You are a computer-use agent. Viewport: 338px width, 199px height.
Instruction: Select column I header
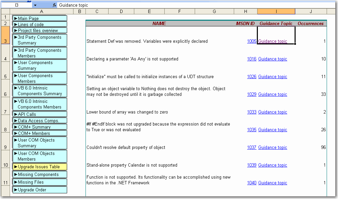click(276, 12)
